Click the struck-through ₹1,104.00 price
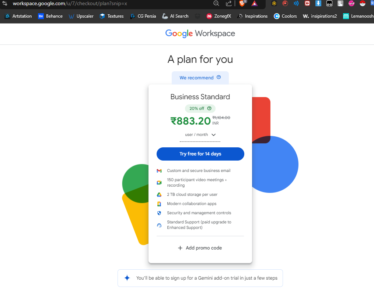 (x=221, y=118)
